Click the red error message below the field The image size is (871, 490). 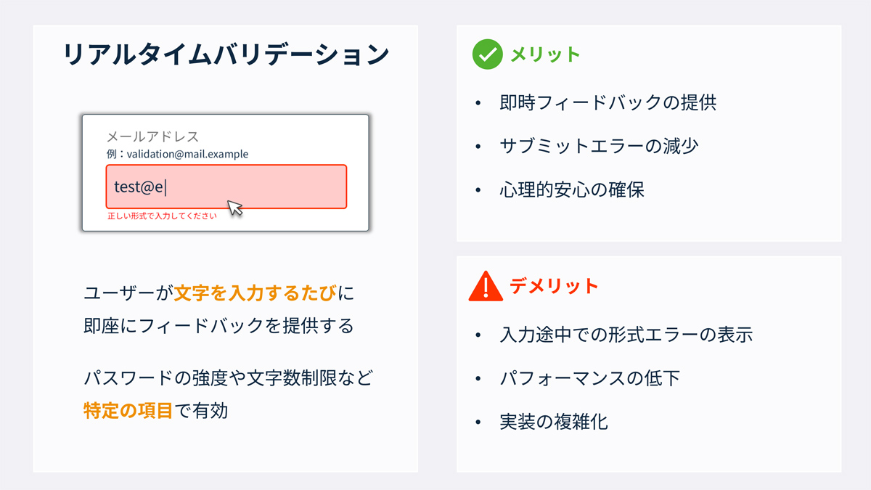(162, 216)
